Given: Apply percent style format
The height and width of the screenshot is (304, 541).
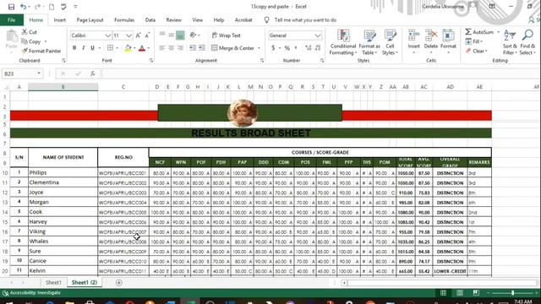Looking at the screenshot, I should coord(287,48).
